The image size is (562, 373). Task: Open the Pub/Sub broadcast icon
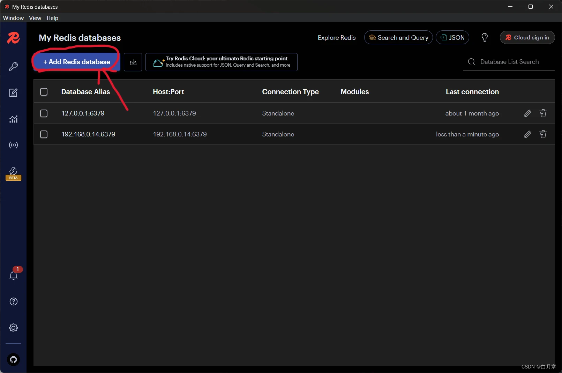click(x=13, y=145)
